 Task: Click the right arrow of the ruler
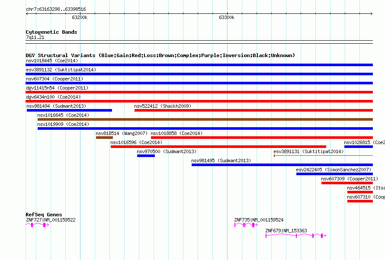point(372,14)
